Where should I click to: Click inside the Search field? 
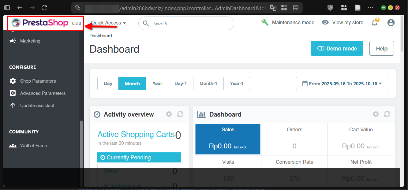pyautogui.click(x=186, y=23)
